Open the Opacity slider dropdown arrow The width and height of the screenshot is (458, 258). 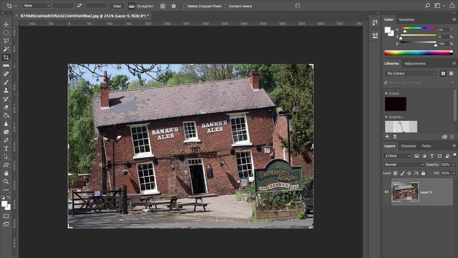(x=454, y=164)
